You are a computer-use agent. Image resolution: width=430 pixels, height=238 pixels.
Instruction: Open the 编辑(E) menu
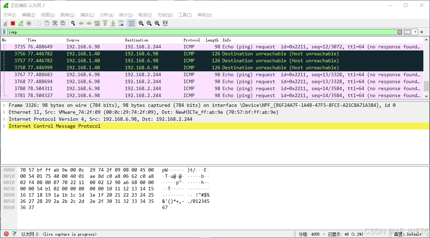coord(29,15)
